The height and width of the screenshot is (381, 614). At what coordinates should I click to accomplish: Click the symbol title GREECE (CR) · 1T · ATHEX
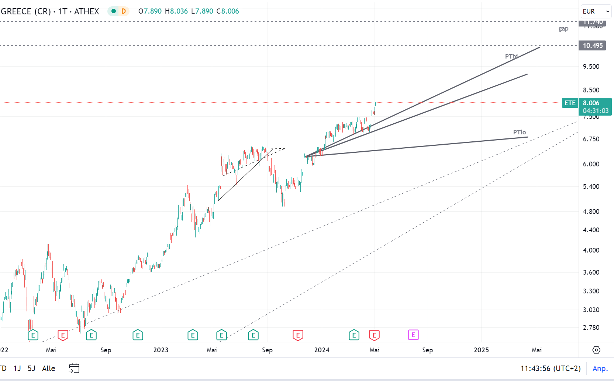pyautogui.click(x=49, y=11)
